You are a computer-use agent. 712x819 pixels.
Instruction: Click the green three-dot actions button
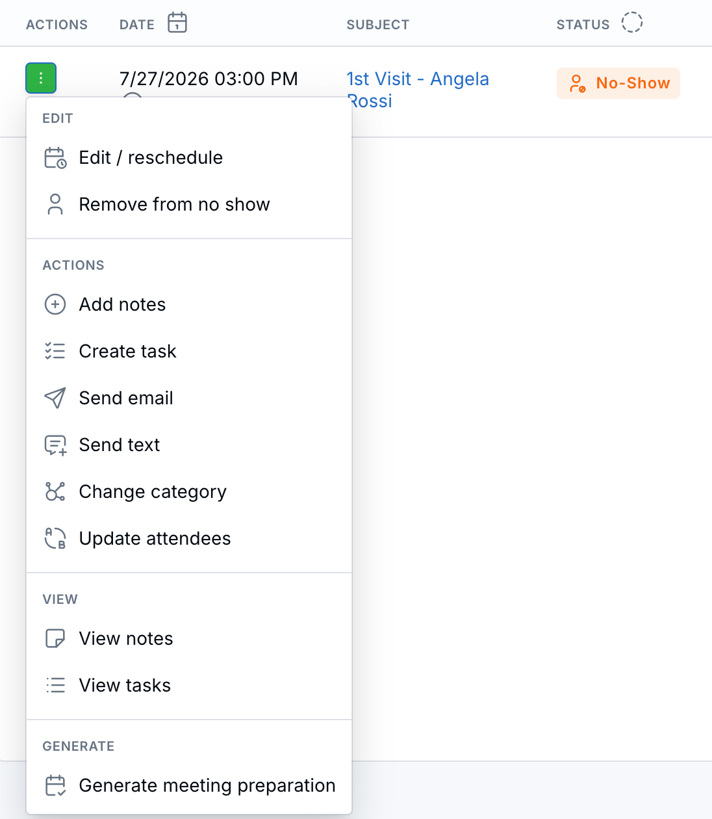pyautogui.click(x=41, y=78)
